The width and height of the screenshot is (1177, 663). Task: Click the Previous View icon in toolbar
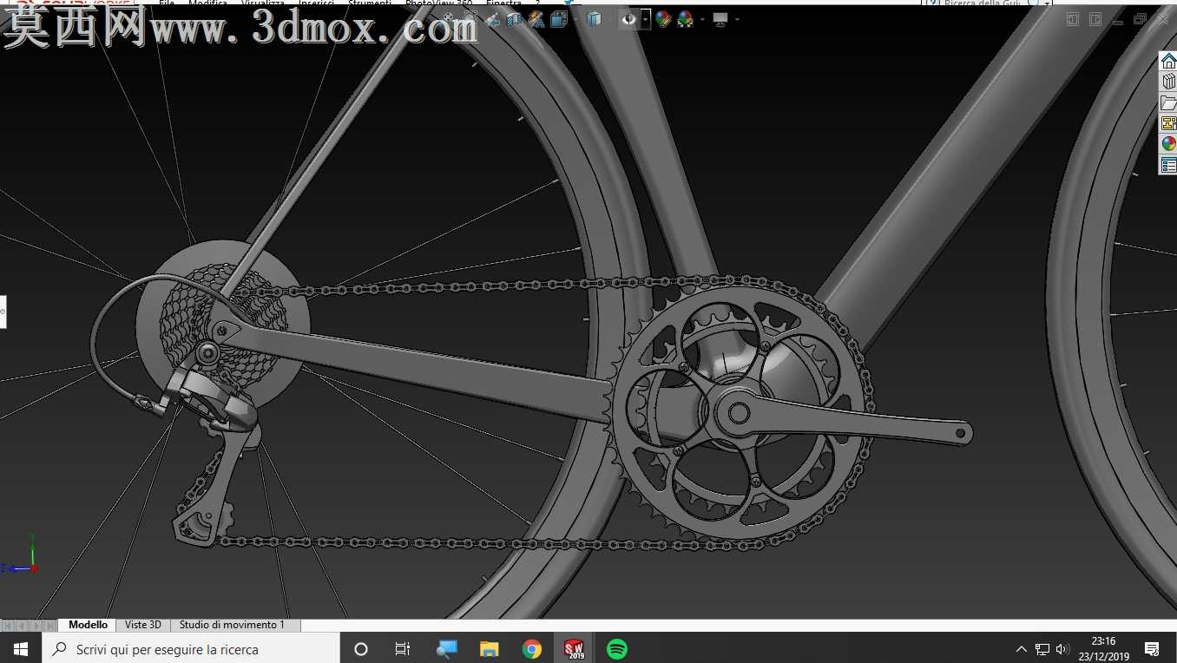(492, 19)
